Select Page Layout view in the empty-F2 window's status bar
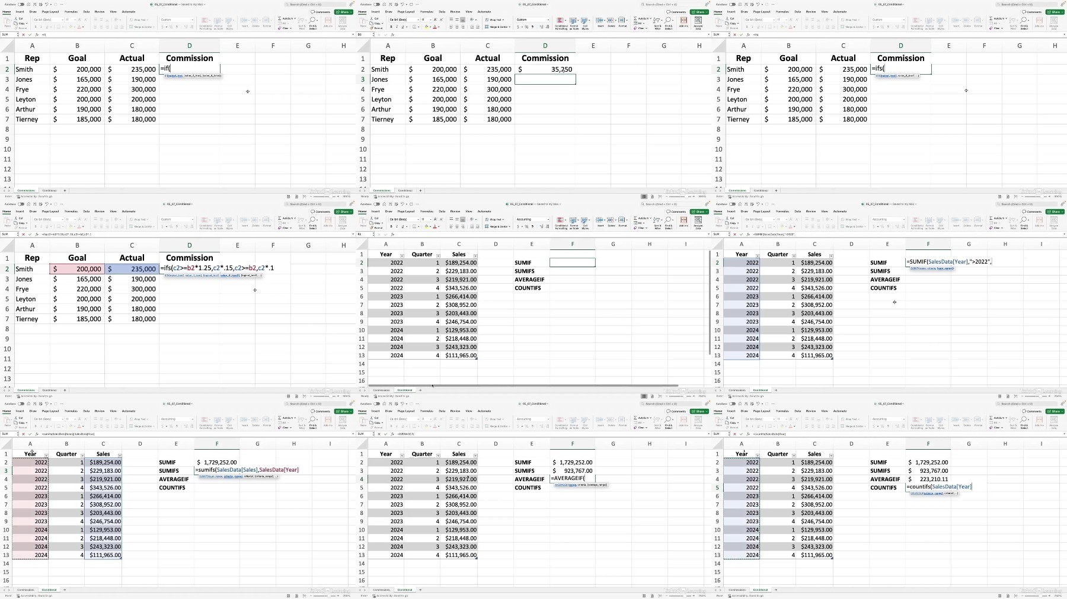 [x=652, y=396]
